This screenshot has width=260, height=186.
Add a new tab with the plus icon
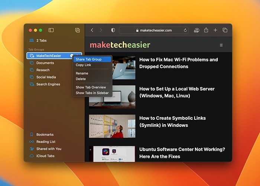pyautogui.click(x=215, y=30)
